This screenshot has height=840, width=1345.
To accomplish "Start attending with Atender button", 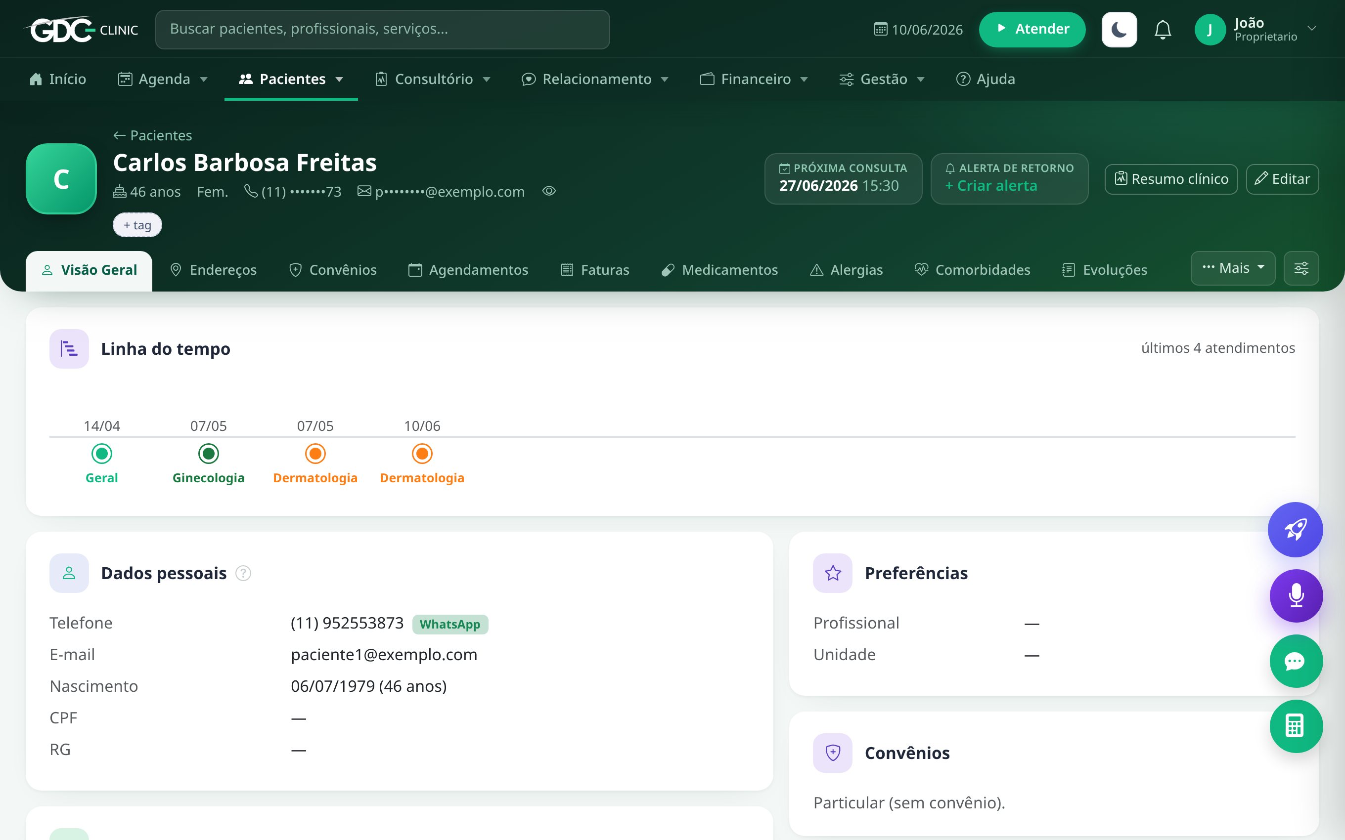I will (x=1032, y=30).
